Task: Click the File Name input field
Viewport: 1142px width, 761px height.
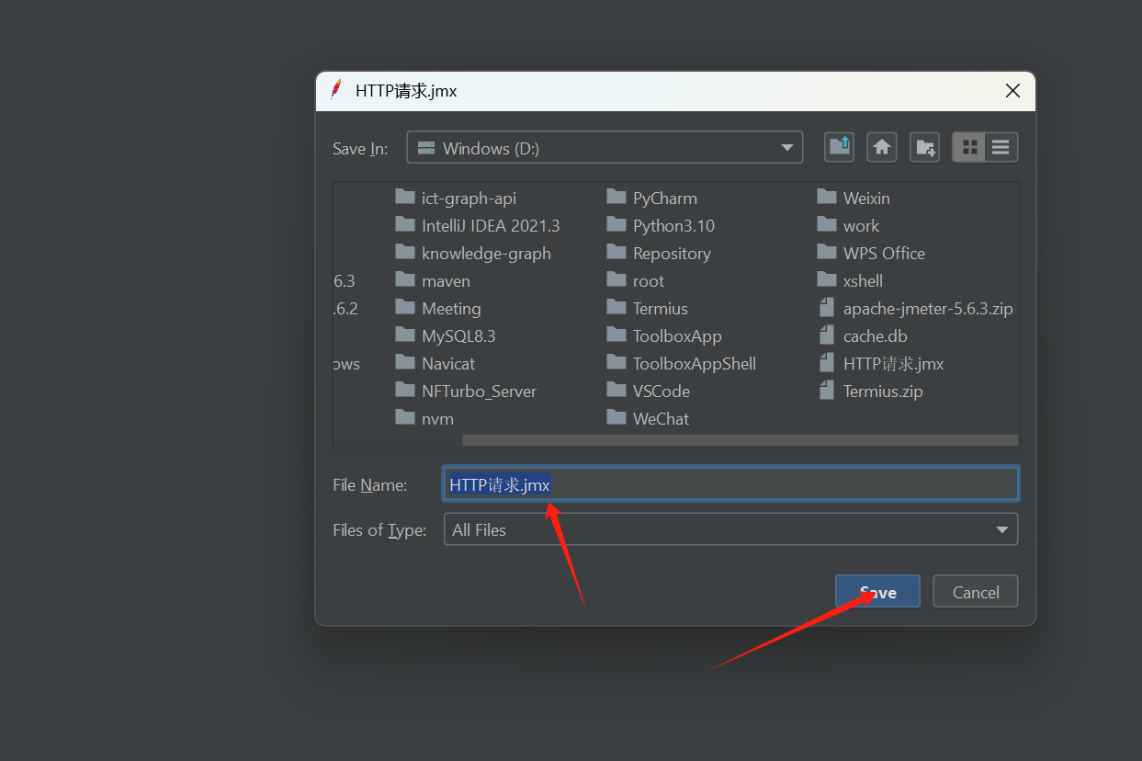Action: click(x=730, y=484)
